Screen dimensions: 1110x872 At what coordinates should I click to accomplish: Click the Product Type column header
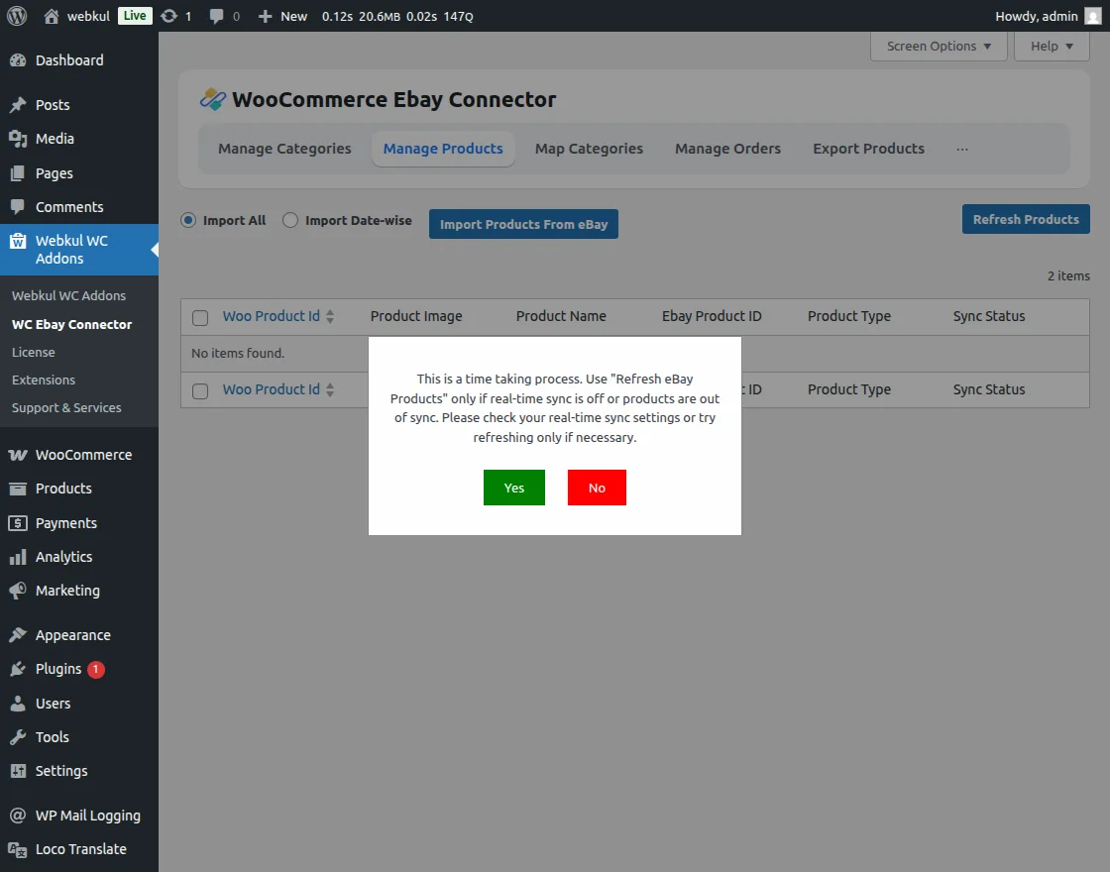pyautogui.click(x=848, y=316)
